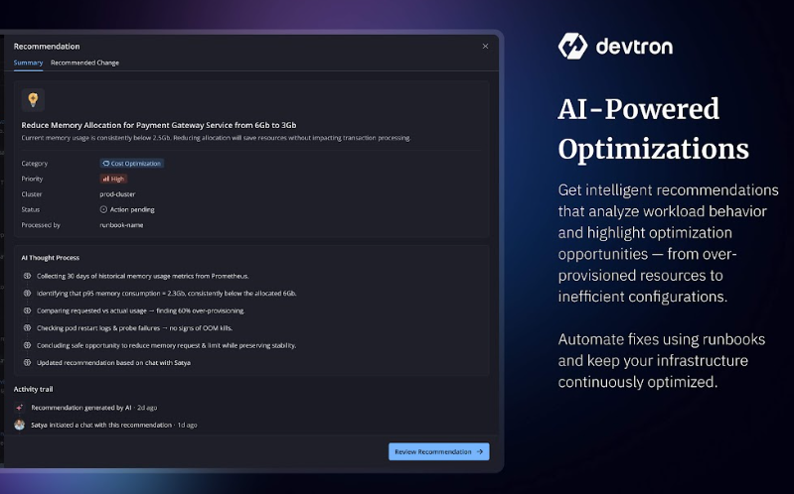Click the runbook-name value
The height and width of the screenshot is (494, 794).
(x=120, y=225)
